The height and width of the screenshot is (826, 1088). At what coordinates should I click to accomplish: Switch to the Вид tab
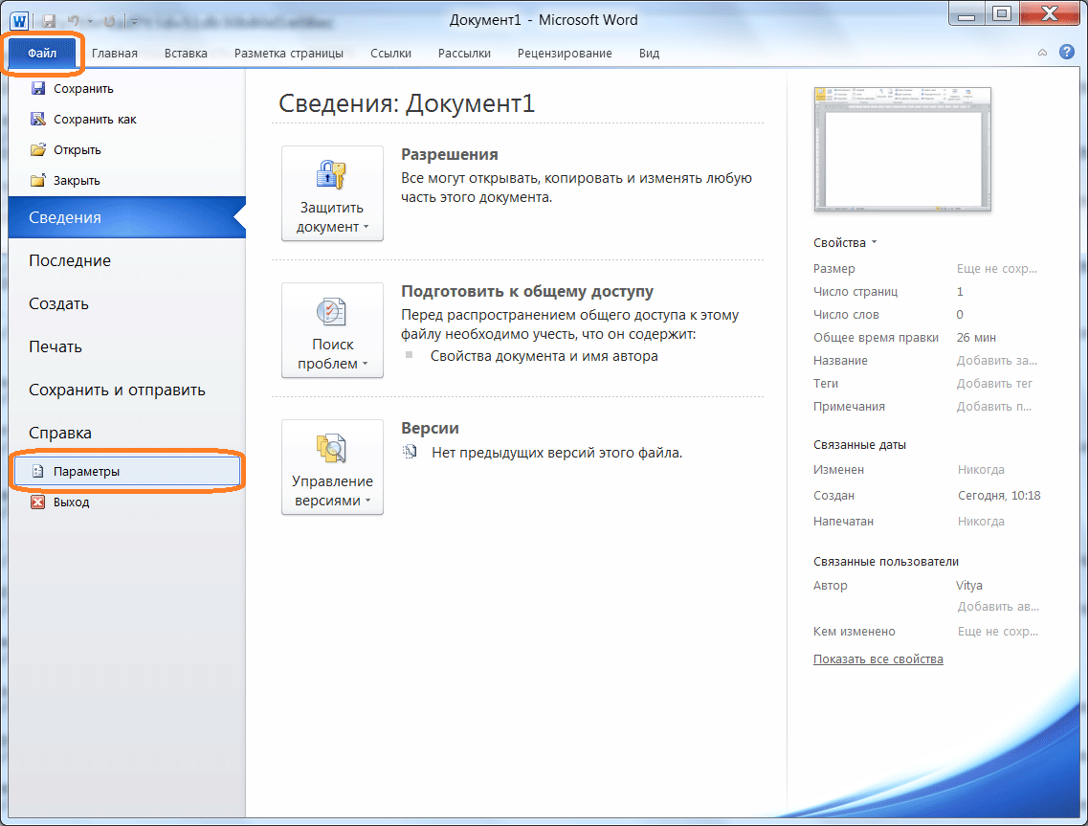click(650, 54)
